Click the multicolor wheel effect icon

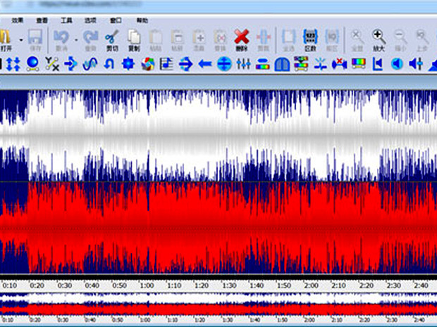click(x=147, y=65)
